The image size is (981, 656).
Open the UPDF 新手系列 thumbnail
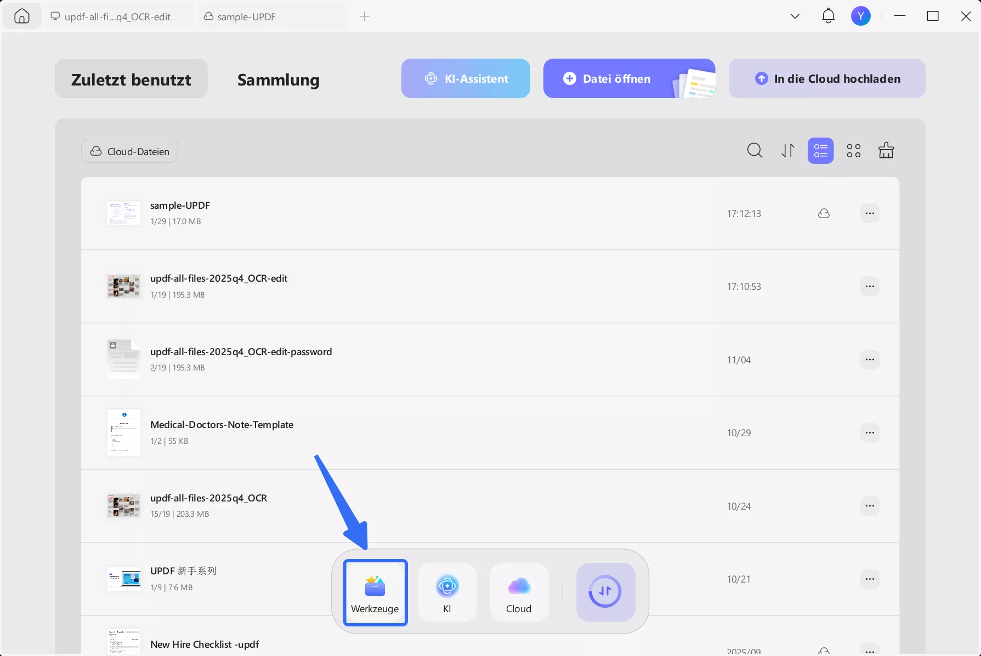pos(124,579)
